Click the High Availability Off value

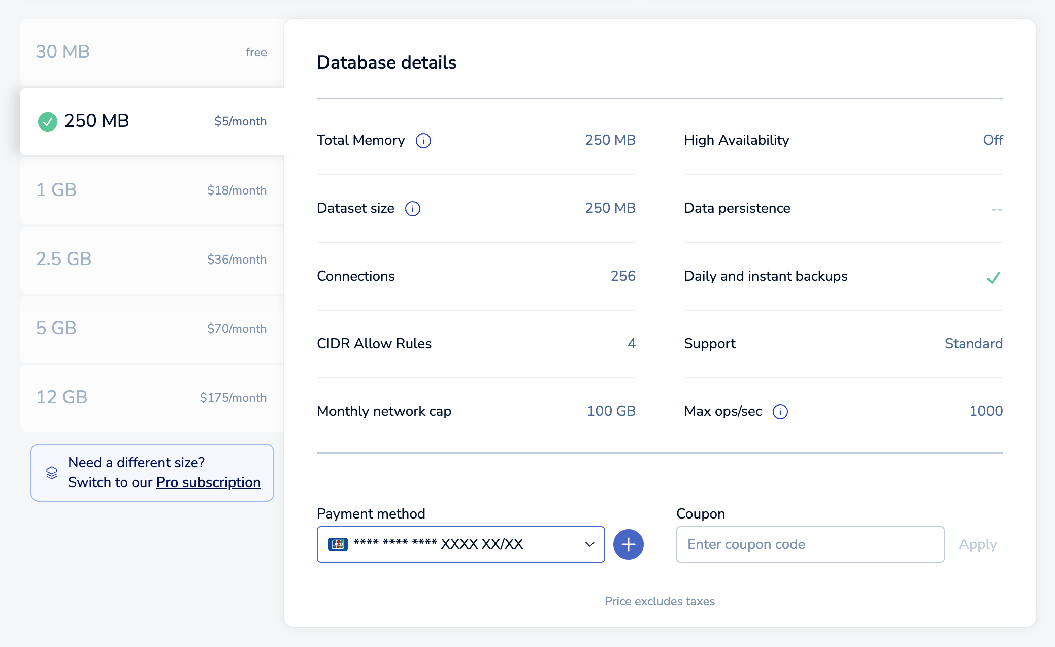point(993,140)
